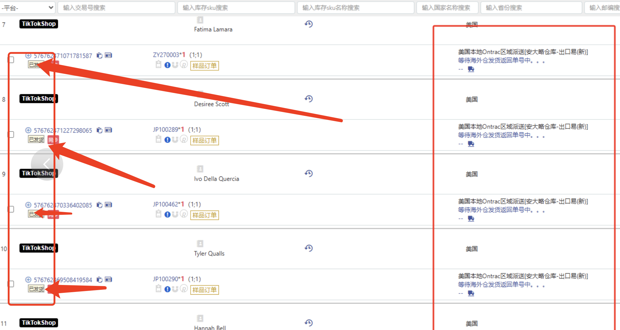Screen dimensions: 620x330
Task: Click 样品订单 tag in ZY270003 row
Action: click(204, 66)
